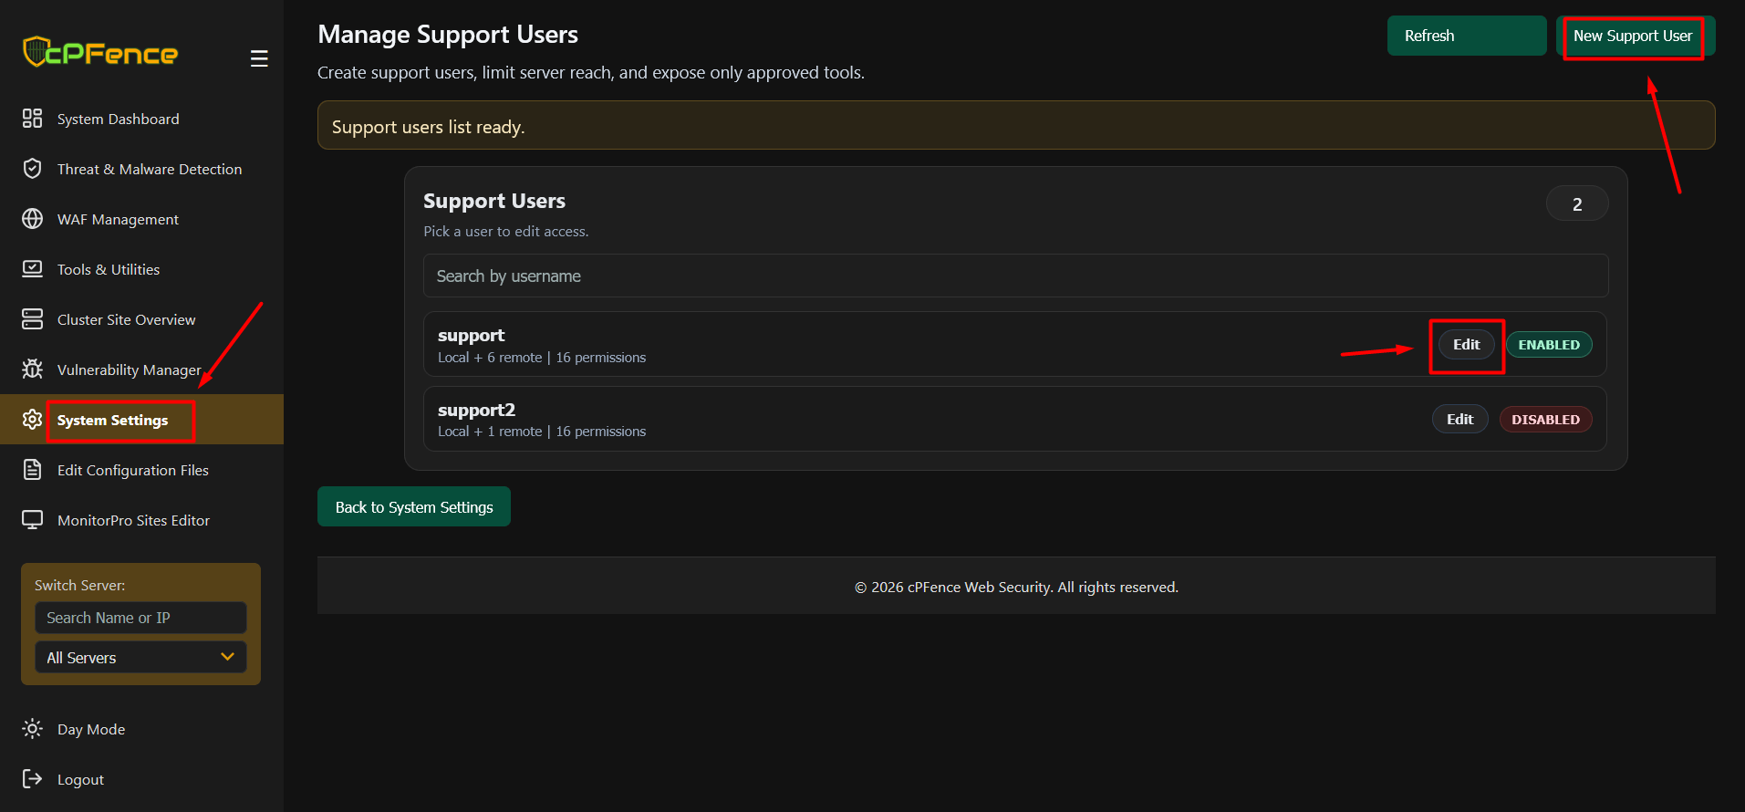Click the copyright footer text

coord(1016,588)
